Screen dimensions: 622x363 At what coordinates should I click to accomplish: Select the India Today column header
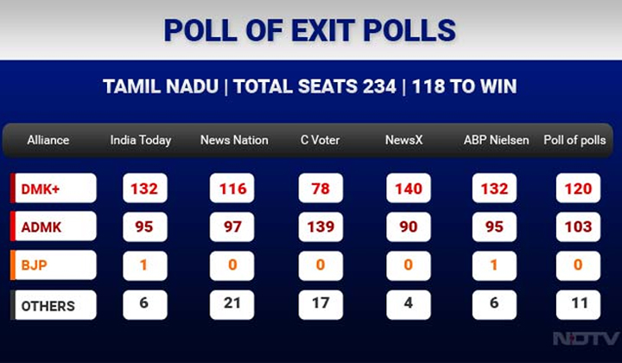coord(141,140)
